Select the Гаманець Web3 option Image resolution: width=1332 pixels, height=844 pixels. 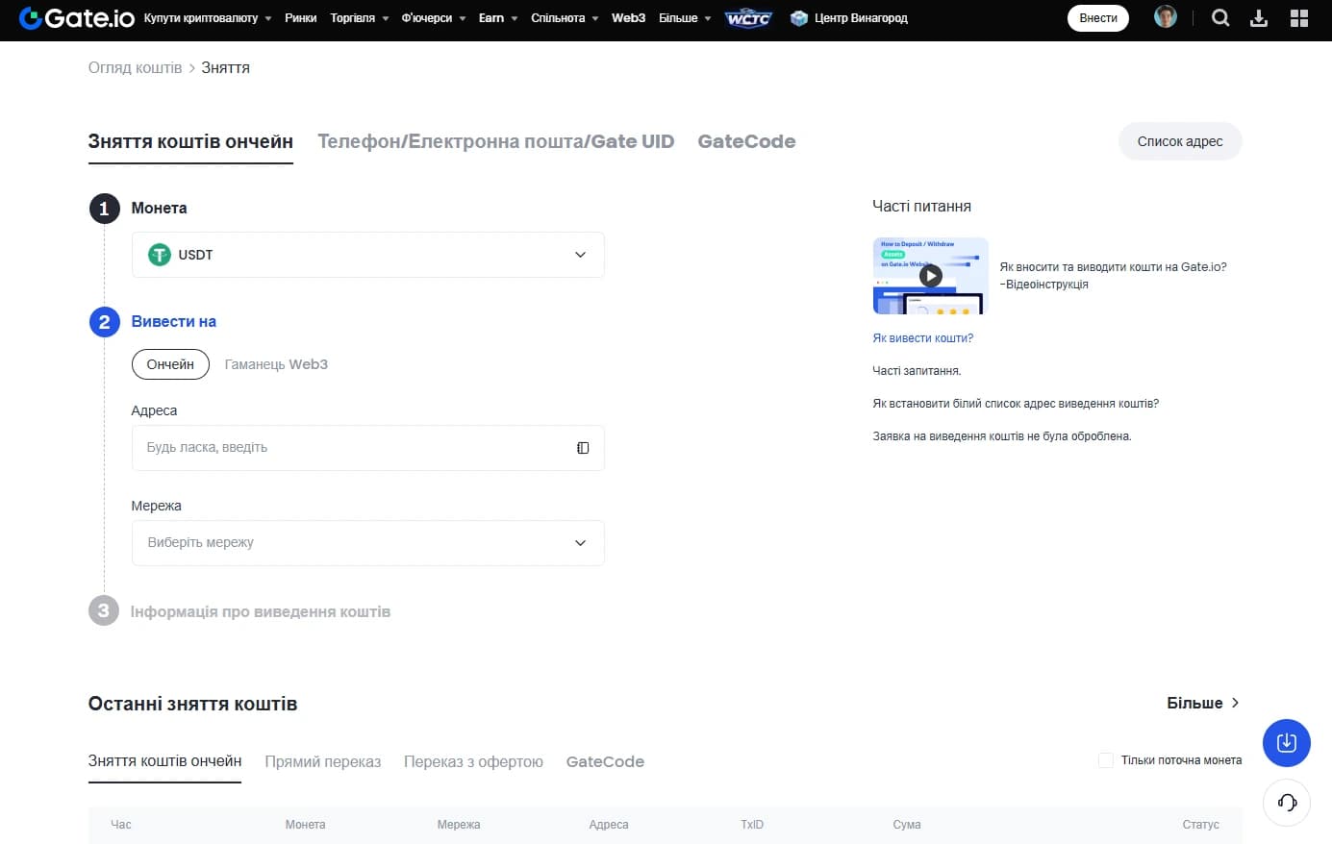[276, 364]
